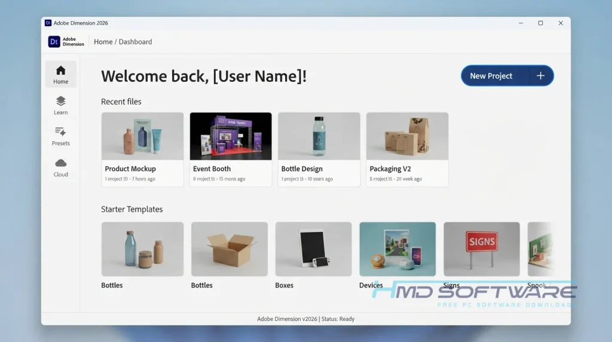Image resolution: width=612 pixels, height=342 pixels.
Task: Select the partially visible green template
Action: click(x=540, y=249)
